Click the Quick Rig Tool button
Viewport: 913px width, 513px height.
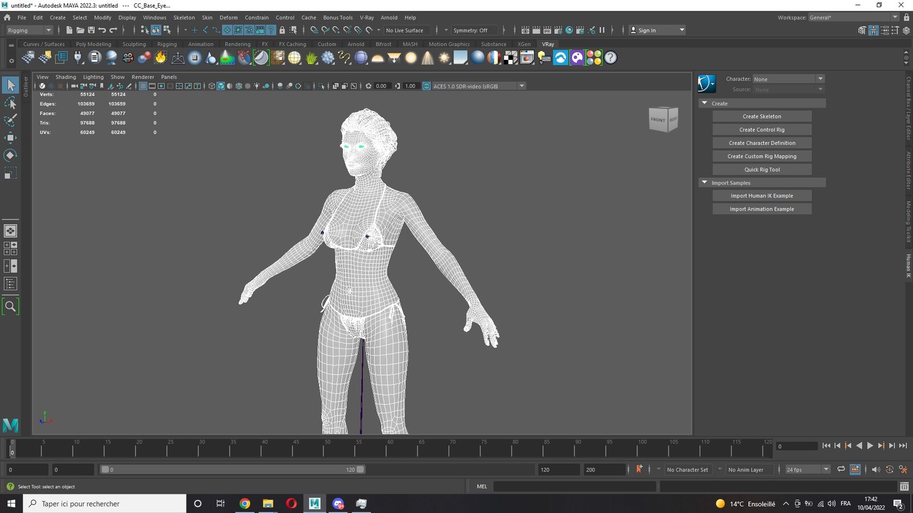coord(762,169)
